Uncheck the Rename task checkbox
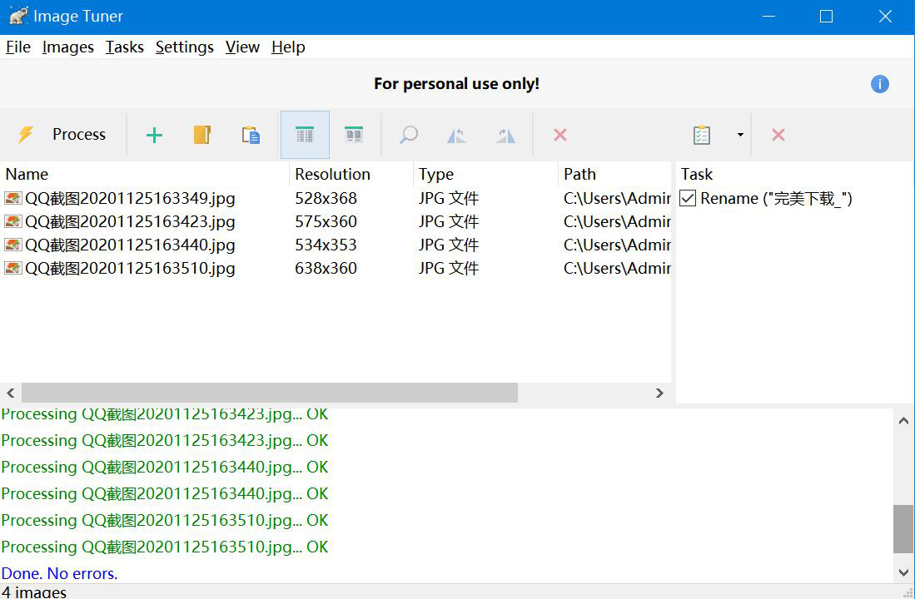 [688, 198]
